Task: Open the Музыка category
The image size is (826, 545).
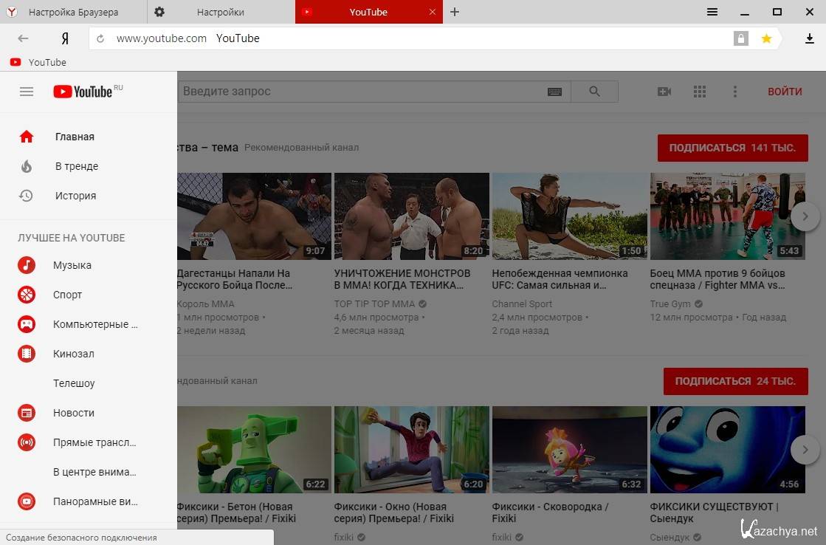Action: click(x=72, y=265)
